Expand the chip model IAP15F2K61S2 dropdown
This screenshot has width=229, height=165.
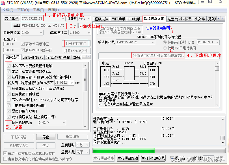click(x=63, y=19)
